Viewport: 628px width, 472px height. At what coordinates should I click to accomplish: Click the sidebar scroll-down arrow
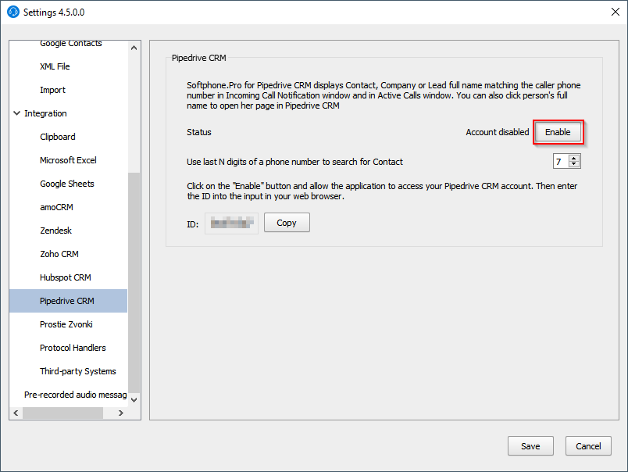pyautogui.click(x=133, y=399)
